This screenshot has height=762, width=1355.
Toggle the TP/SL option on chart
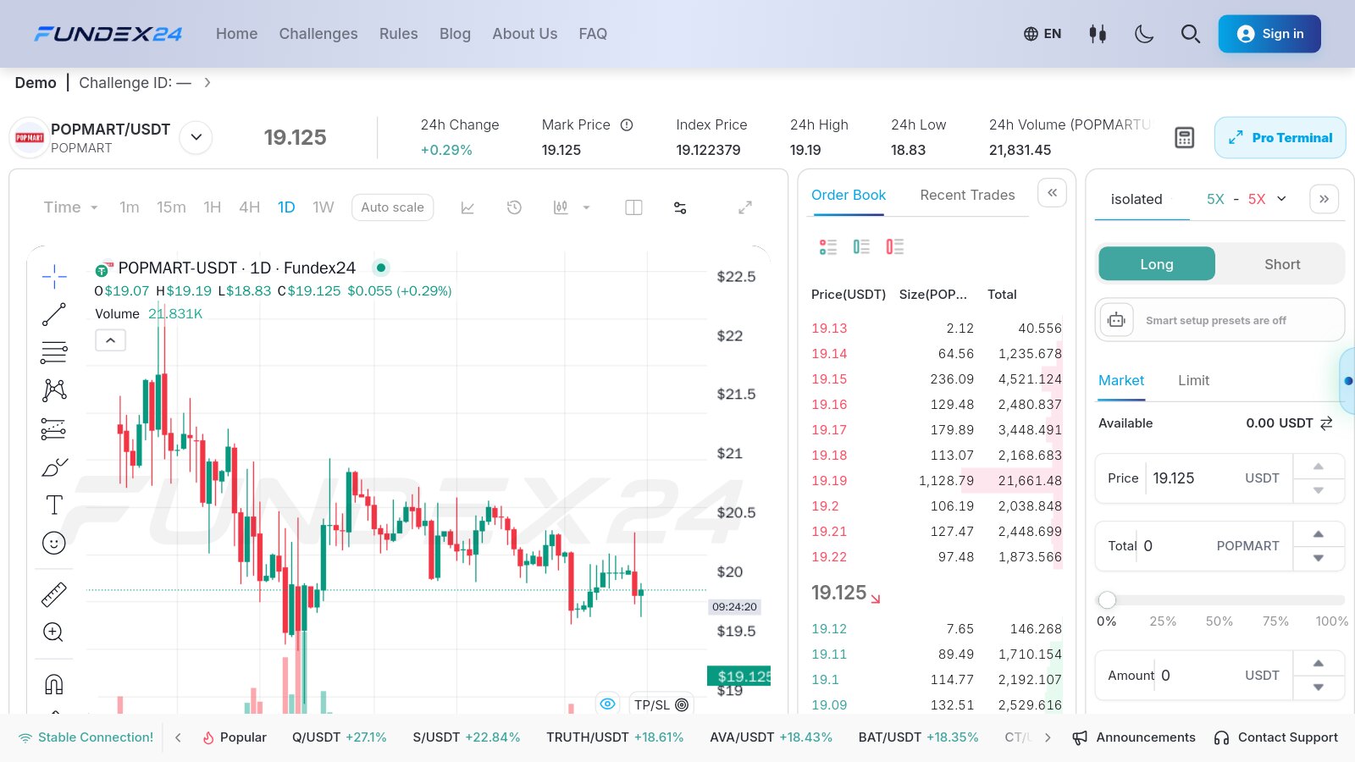point(661,704)
